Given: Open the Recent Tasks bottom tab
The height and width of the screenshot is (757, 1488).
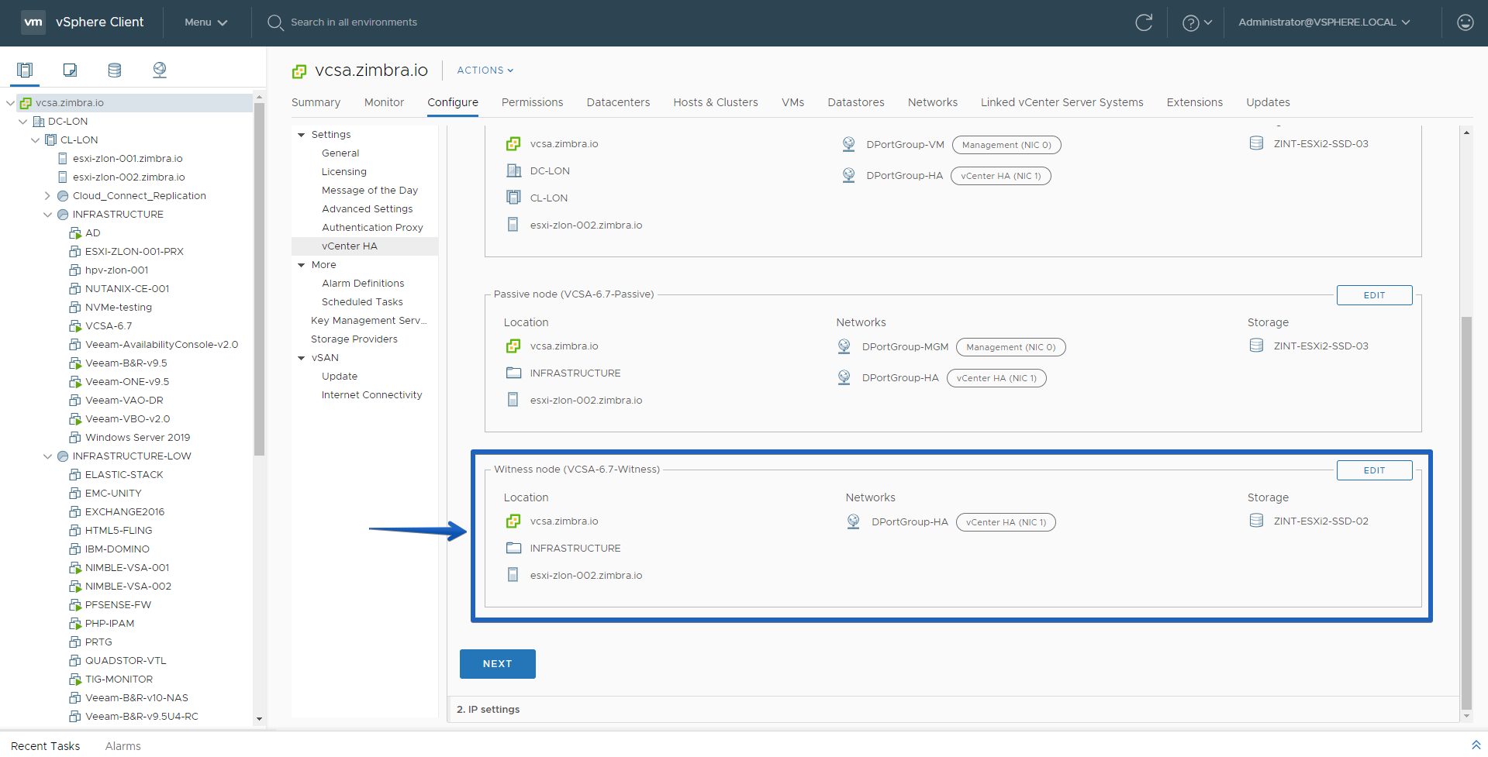Looking at the screenshot, I should tap(45, 745).
